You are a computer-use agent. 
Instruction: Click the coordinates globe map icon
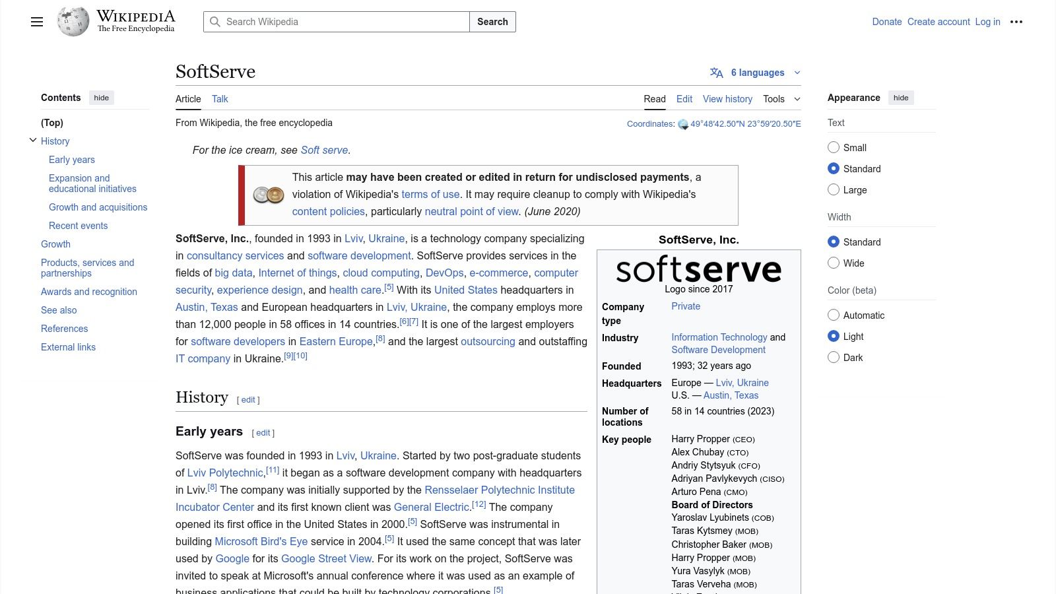(683, 124)
